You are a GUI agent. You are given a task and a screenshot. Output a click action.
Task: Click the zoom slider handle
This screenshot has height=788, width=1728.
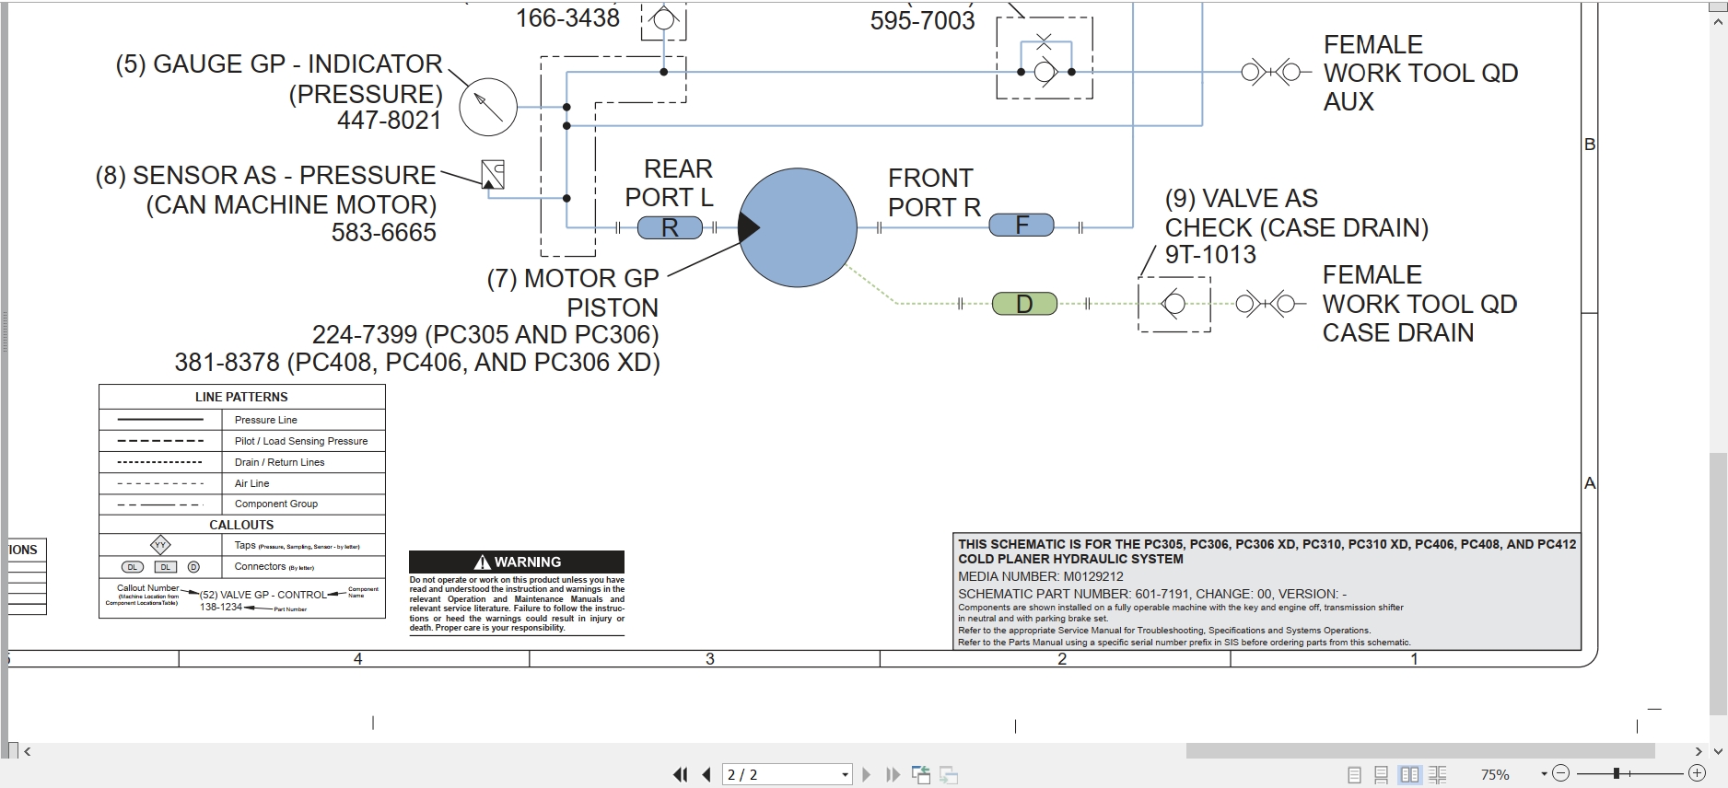[1617, 774]
